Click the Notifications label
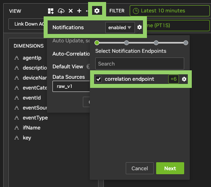Image resolution: width=211 pixels, height=187 pixels. click(68, 28)
